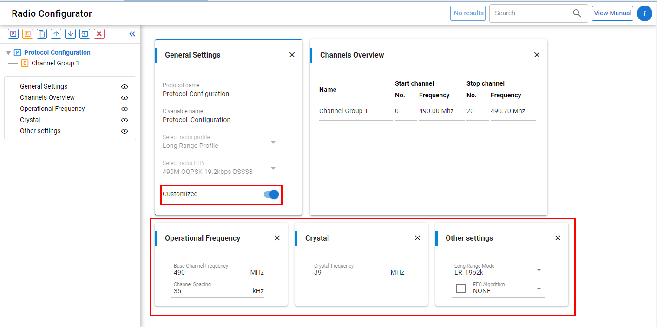This screenshot has width=657, height=327.
Task: Add a new channel group with the C icon
Action: (28, 33)
